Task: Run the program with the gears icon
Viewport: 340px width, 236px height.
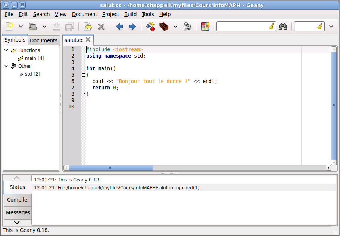Action: (x=187, y=27)
